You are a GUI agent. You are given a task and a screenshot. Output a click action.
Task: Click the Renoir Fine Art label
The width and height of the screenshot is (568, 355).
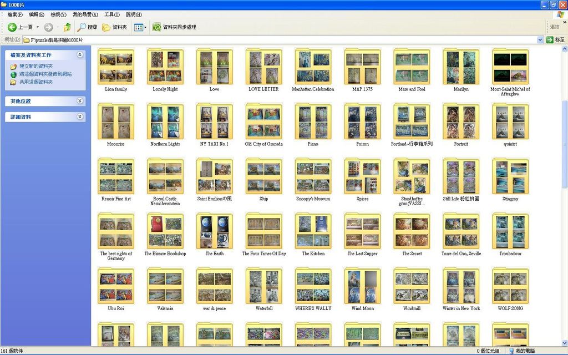(116, 199)
